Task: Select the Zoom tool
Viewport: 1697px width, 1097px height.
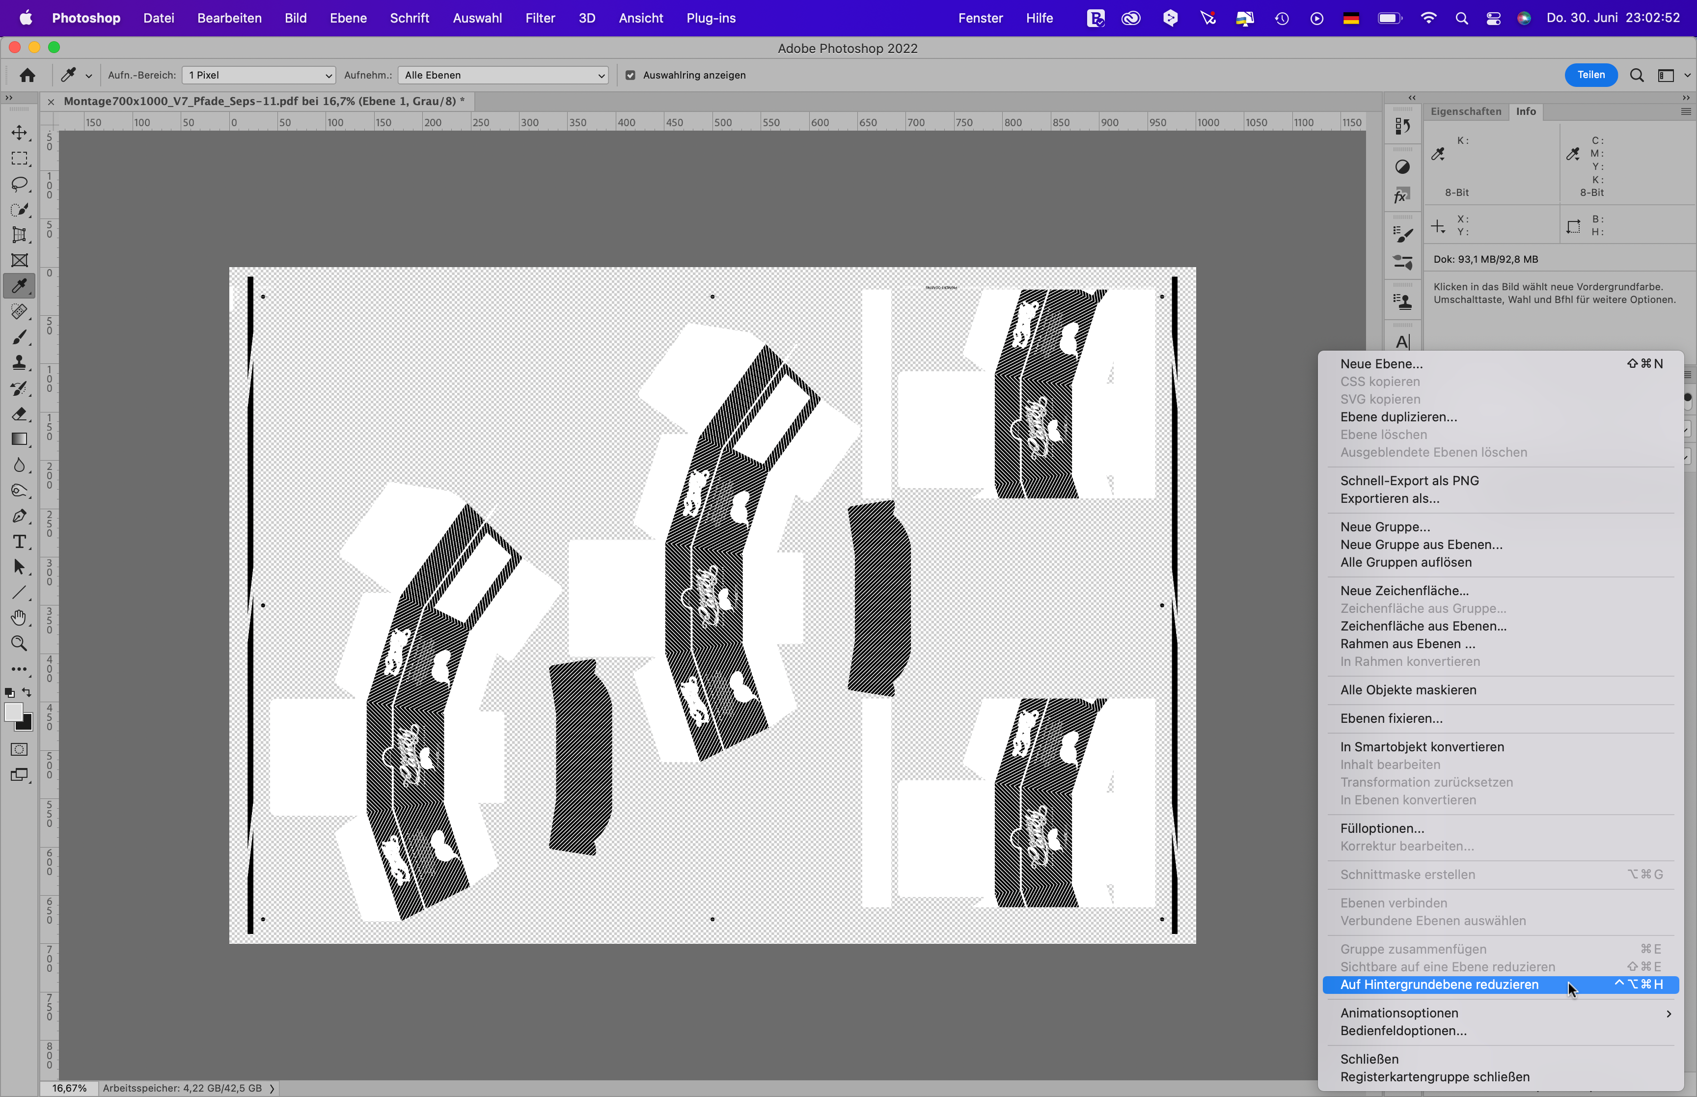Action: coord(19,643)
